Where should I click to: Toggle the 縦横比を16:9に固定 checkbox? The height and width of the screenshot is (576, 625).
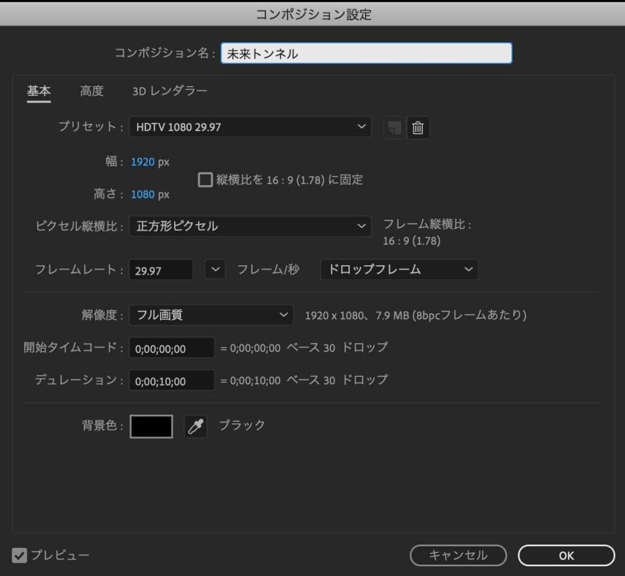click(205, 180)
